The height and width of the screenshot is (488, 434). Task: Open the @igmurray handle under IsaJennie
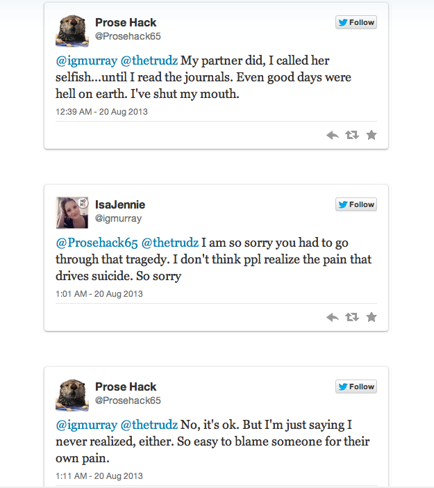coord(118,218)
